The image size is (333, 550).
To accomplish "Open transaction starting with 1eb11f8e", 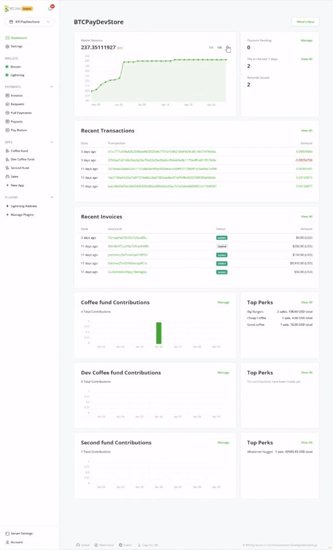I will click(x=162, y=177).
